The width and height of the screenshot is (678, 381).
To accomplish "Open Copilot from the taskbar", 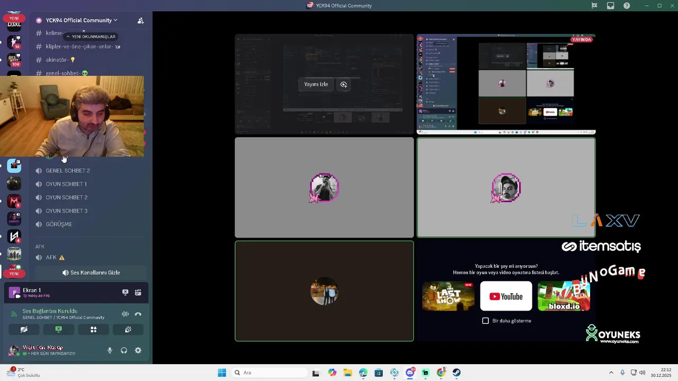I will (332, 373).
